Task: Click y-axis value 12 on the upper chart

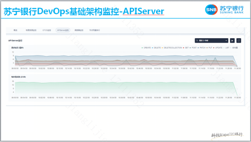Action: click(x=13, y=52)
